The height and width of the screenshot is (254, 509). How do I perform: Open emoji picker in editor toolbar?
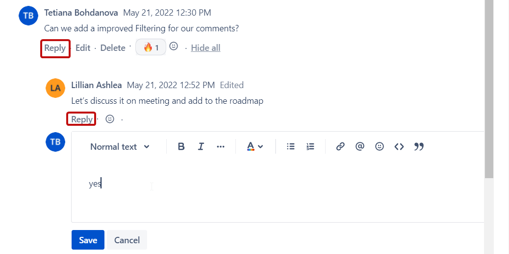tap(380, 146)
